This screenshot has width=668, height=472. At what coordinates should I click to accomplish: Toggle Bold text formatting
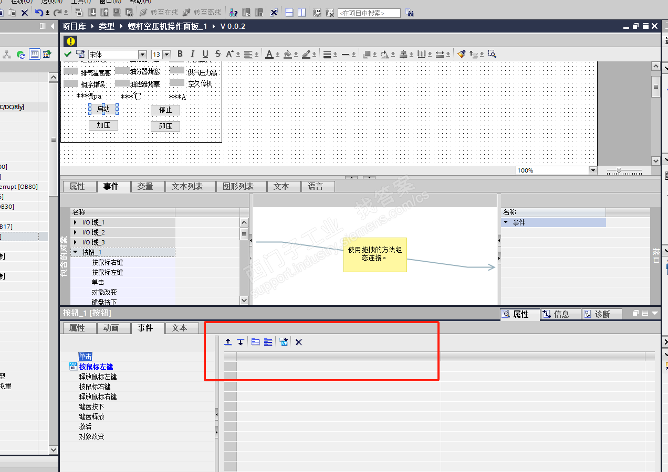(180, 54)
